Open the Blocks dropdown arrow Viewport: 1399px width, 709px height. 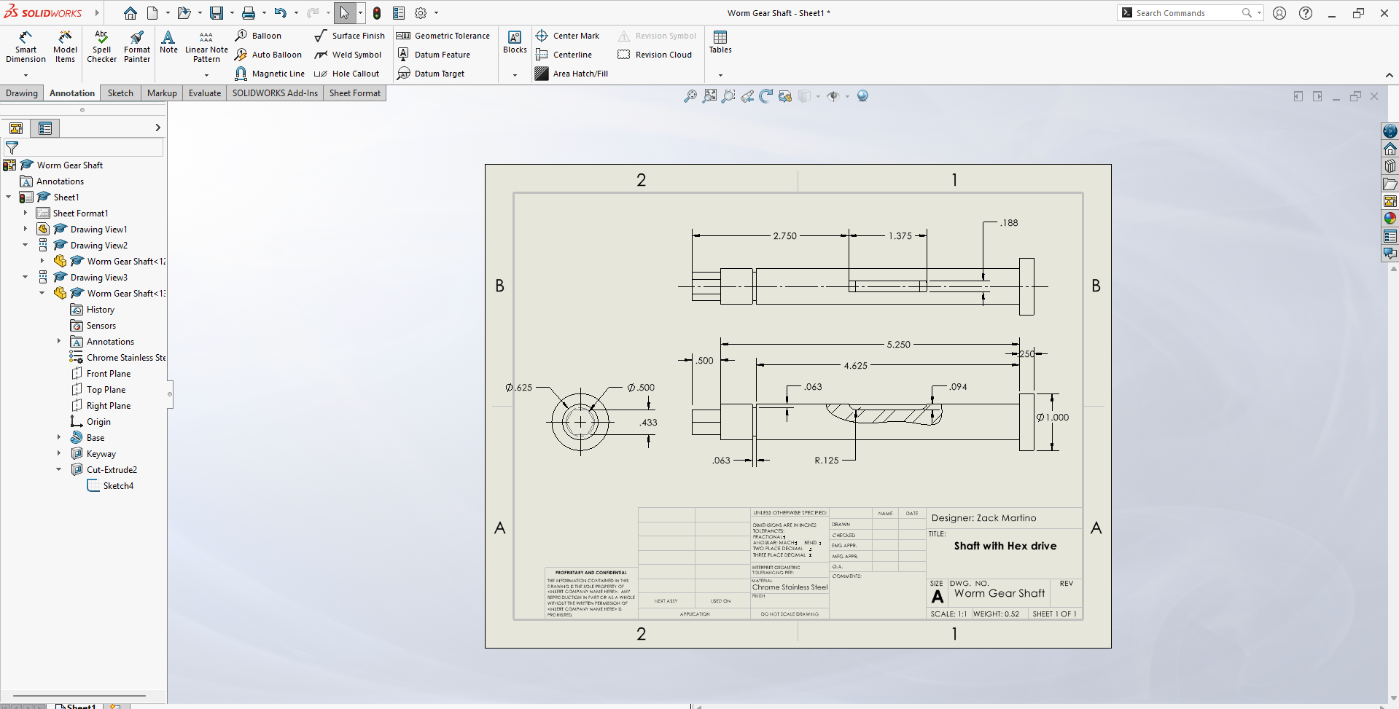coord(515,75)
